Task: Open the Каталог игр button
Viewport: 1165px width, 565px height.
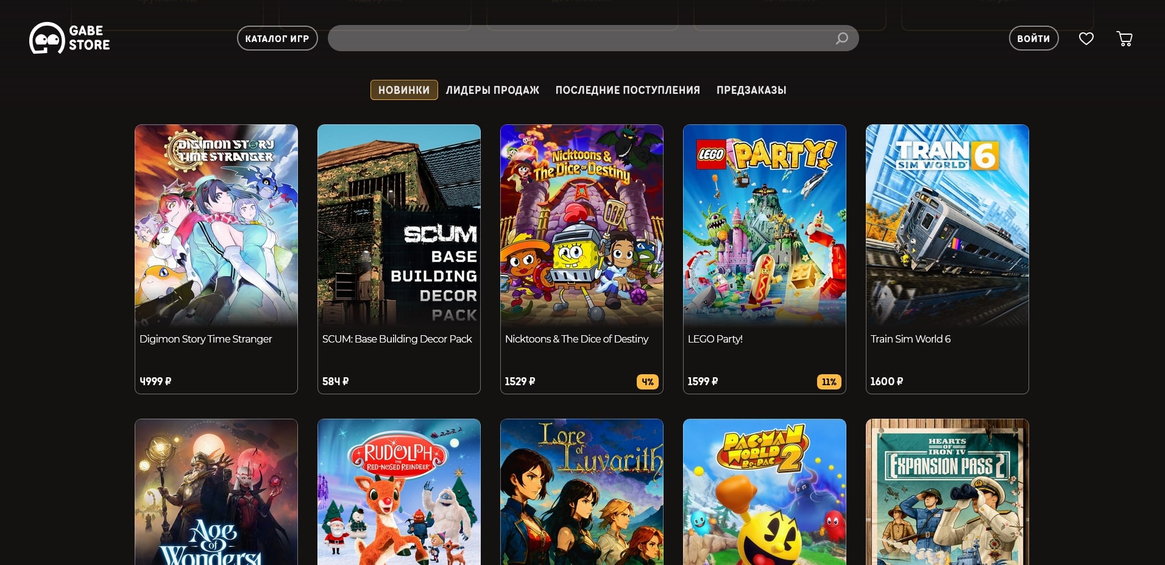Action: (x=277, y=38)
